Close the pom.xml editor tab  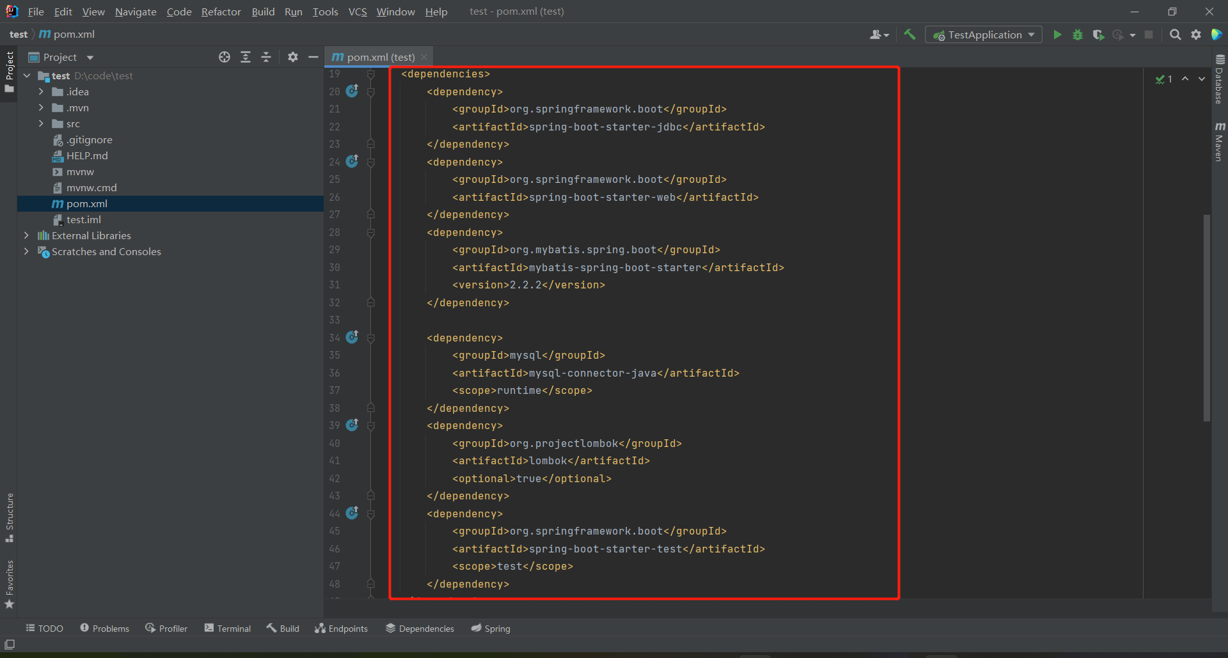tap(424, 57)
